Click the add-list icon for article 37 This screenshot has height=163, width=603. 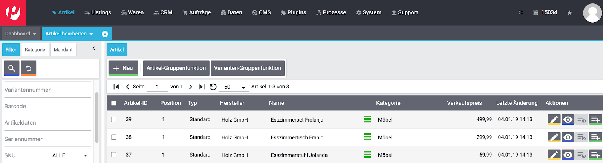(595, 155)
